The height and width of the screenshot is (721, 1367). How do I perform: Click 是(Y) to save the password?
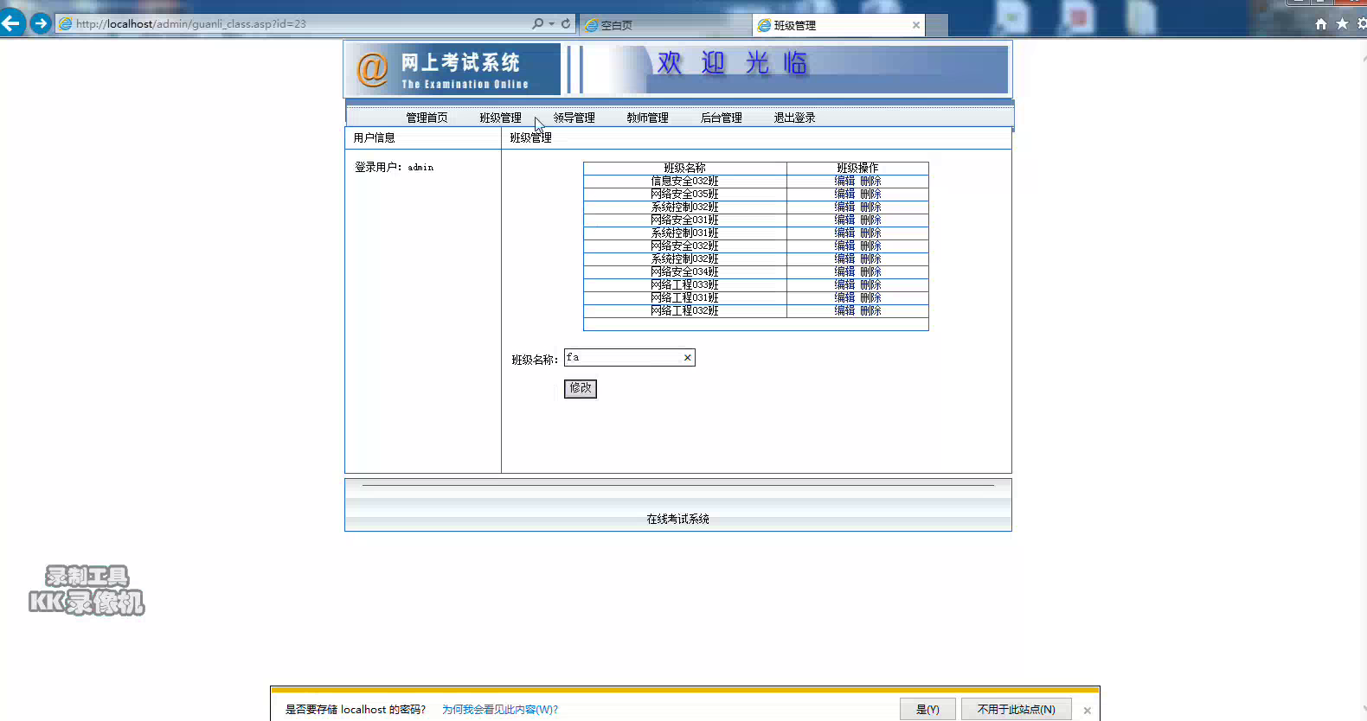[x=927, y=709]
